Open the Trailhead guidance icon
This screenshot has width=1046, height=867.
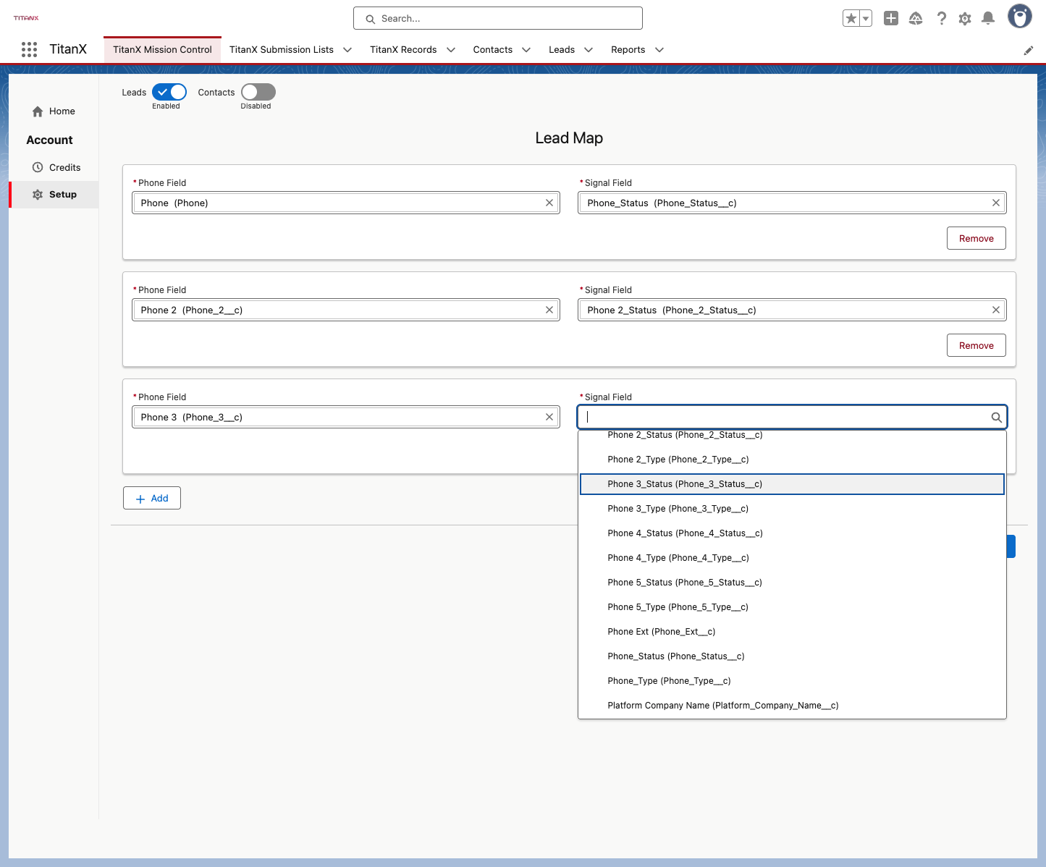916,18
